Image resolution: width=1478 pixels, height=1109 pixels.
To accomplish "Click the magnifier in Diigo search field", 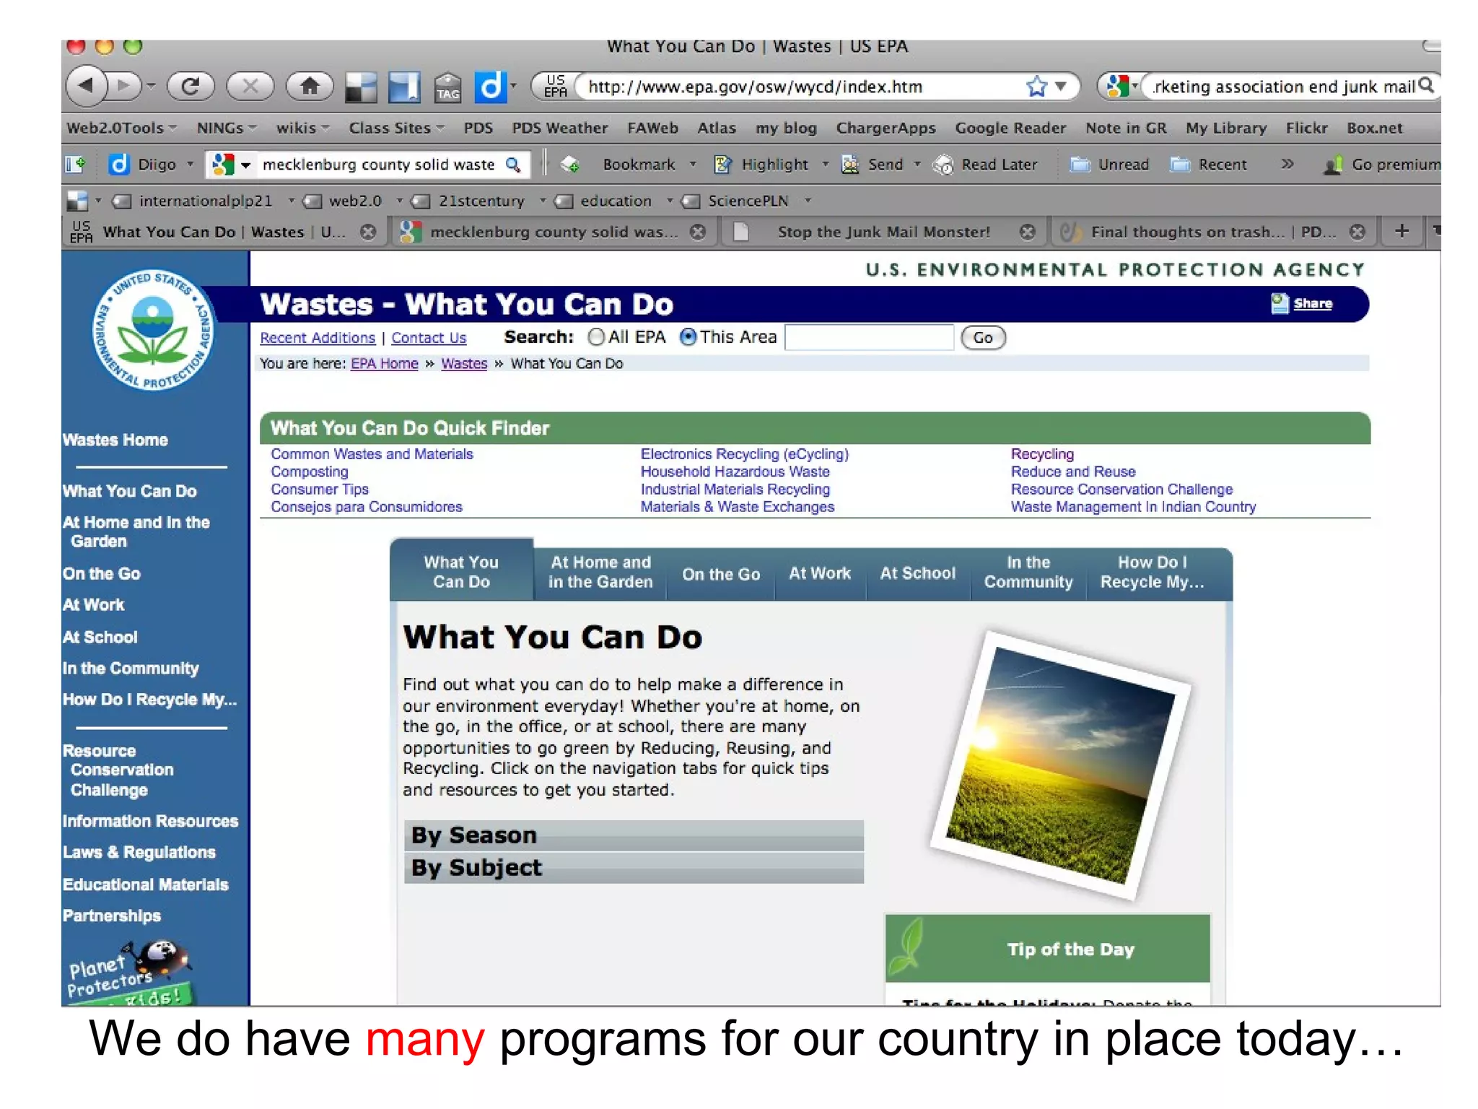I will click(x=513, y=165).
